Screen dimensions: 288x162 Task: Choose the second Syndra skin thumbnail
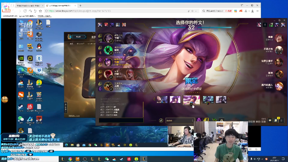pos(175,100)
